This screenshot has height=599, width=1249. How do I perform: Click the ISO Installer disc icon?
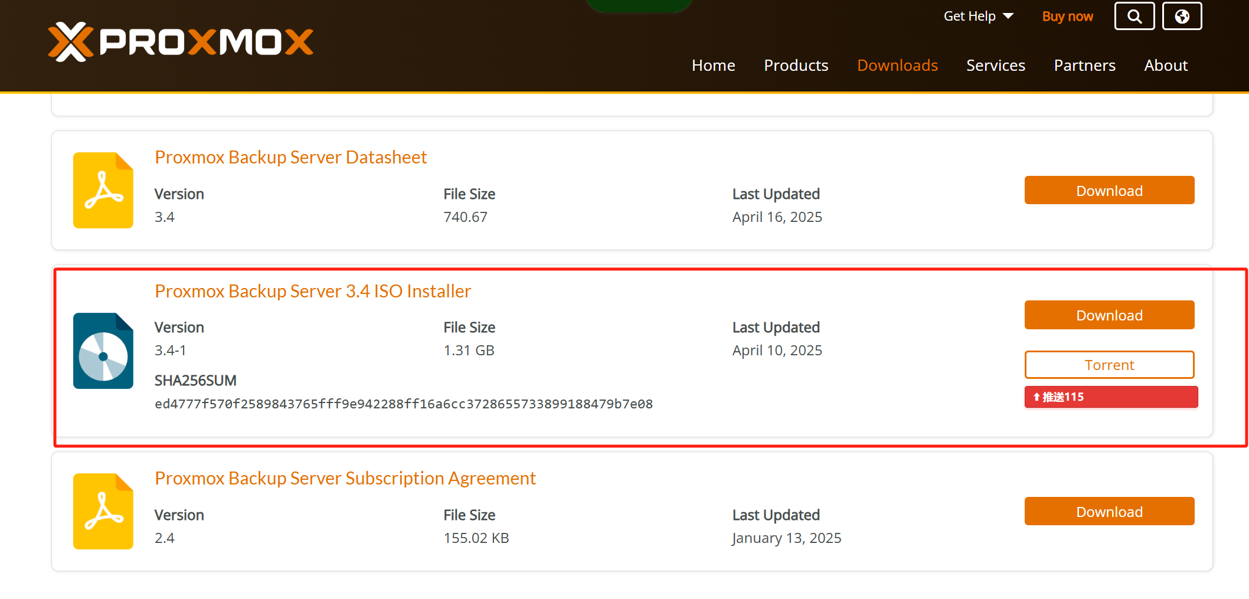[x=103, y=351]
